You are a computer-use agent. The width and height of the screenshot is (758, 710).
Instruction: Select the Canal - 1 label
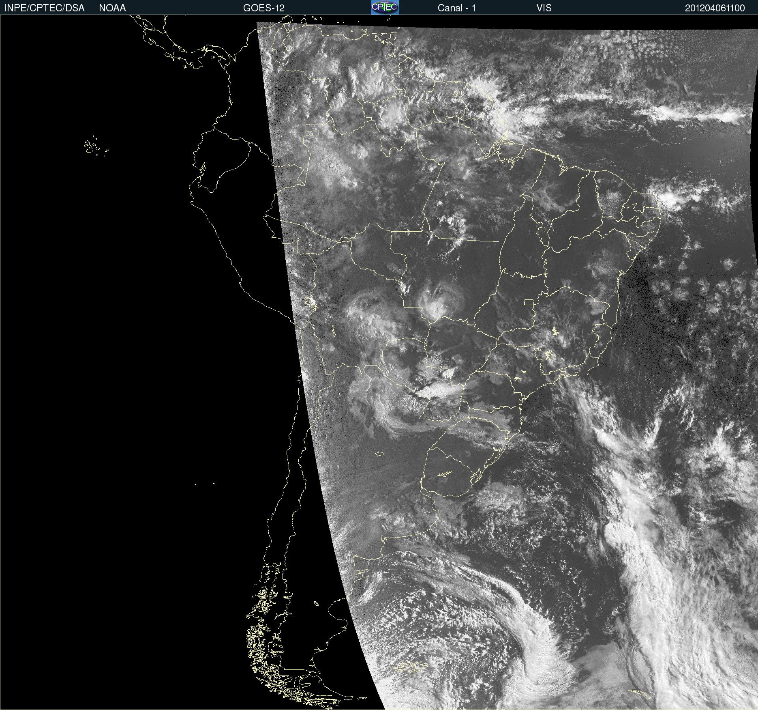456,8
